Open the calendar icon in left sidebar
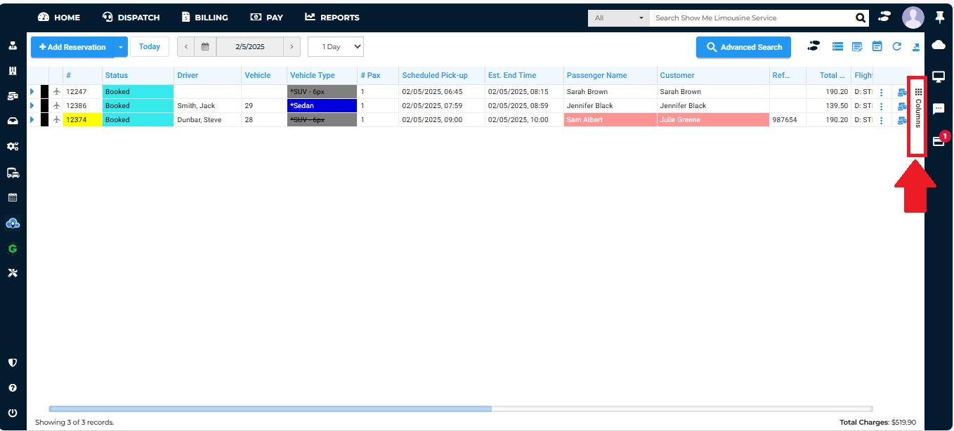 click(13, 197)
